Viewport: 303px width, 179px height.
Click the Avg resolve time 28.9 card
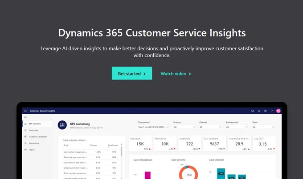[239, 143]
